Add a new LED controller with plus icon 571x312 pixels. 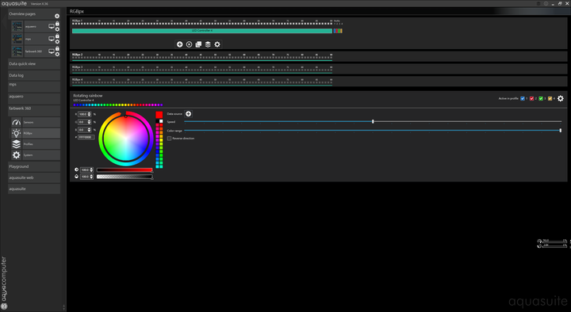tap(179, 44)
